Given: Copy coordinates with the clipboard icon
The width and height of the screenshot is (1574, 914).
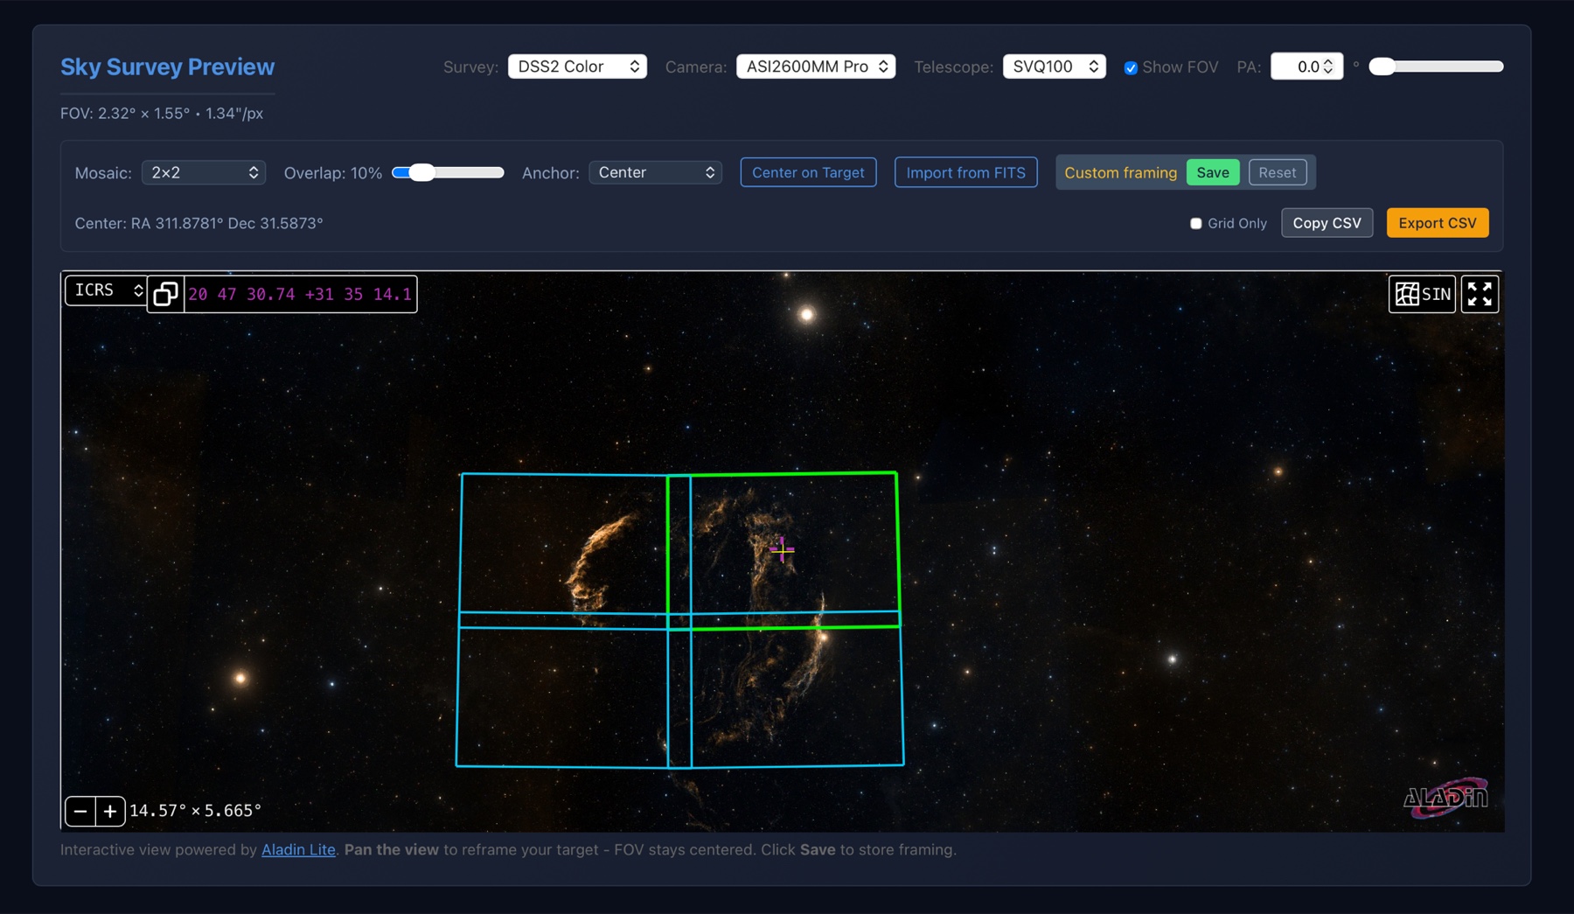Looking at the screenshot, I should tap(165, 294).
